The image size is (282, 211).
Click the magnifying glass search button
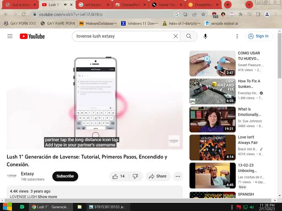click(189, 36)
